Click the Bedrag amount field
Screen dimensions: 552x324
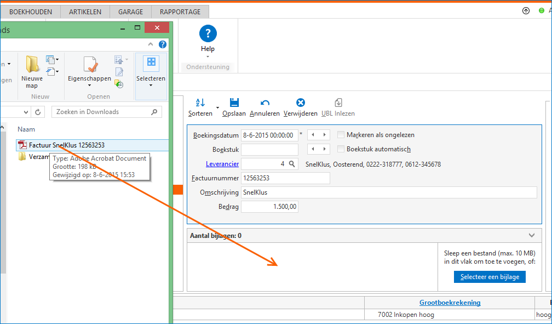pos(269,207)
